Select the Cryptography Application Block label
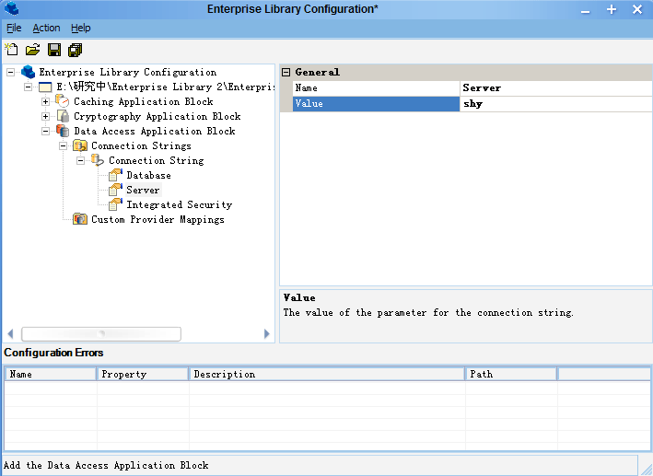Viewport: 653px width, 476px height. point(157,116)
